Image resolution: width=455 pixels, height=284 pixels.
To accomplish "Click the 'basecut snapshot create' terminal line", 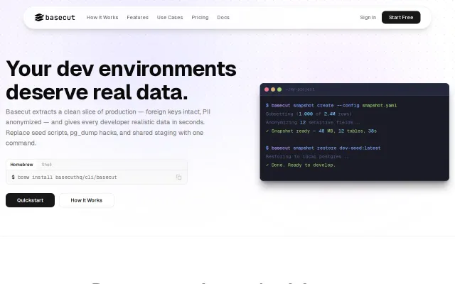I will pos(331,106).
